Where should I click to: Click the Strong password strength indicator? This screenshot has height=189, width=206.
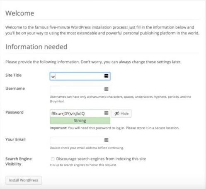point(80,121)
